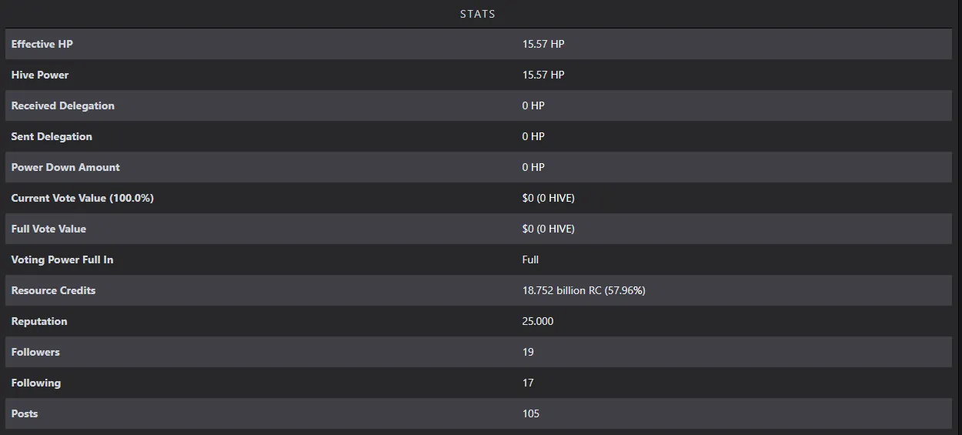Click the Current Vote Value (100.0%) label
Image resolution: width=962 pixels, height=435 pixels.
tap(82, 198)
